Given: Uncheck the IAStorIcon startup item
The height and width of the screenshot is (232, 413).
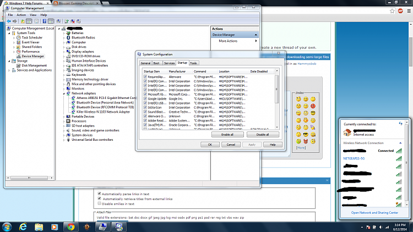Looking at the screenshot, I should point(145,108).
